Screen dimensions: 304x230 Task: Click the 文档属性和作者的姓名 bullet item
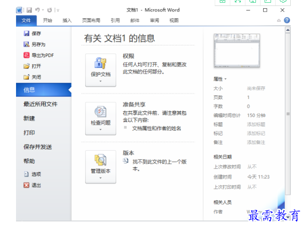157,128
